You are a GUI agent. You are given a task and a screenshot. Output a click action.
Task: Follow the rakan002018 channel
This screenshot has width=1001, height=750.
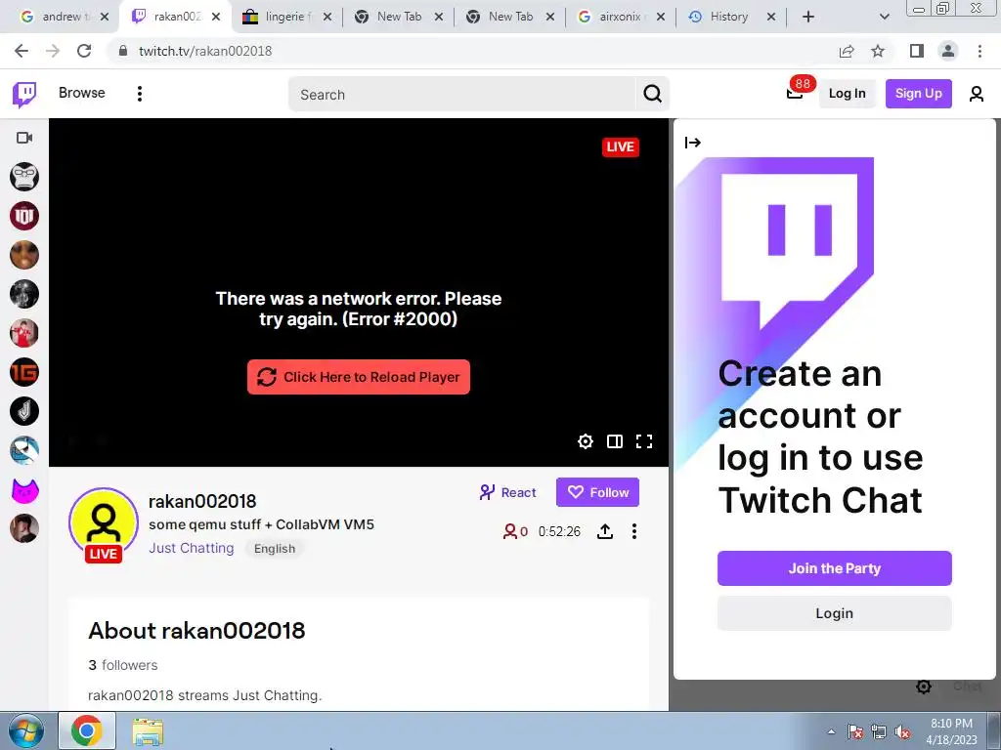click(x=597, y=492)
